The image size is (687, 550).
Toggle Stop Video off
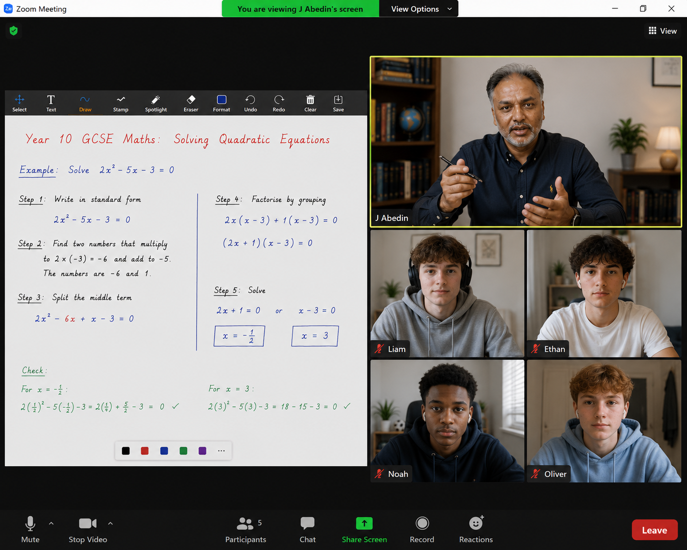(x=88, y=530)
